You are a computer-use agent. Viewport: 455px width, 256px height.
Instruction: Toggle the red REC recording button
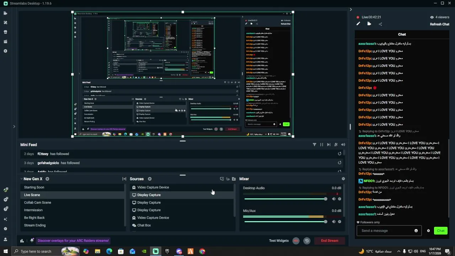[x=296, y=241]
